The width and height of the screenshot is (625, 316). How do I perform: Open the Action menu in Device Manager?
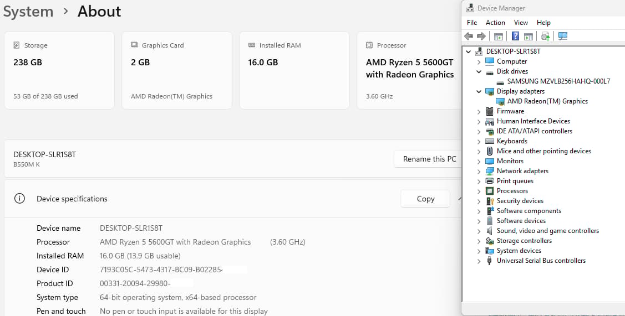coord(495,23)
